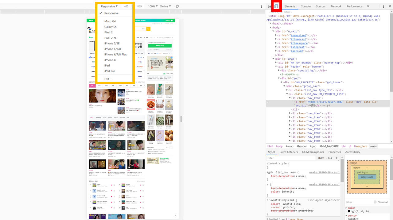Open the Responsive device dropdown

click(109, 6)
